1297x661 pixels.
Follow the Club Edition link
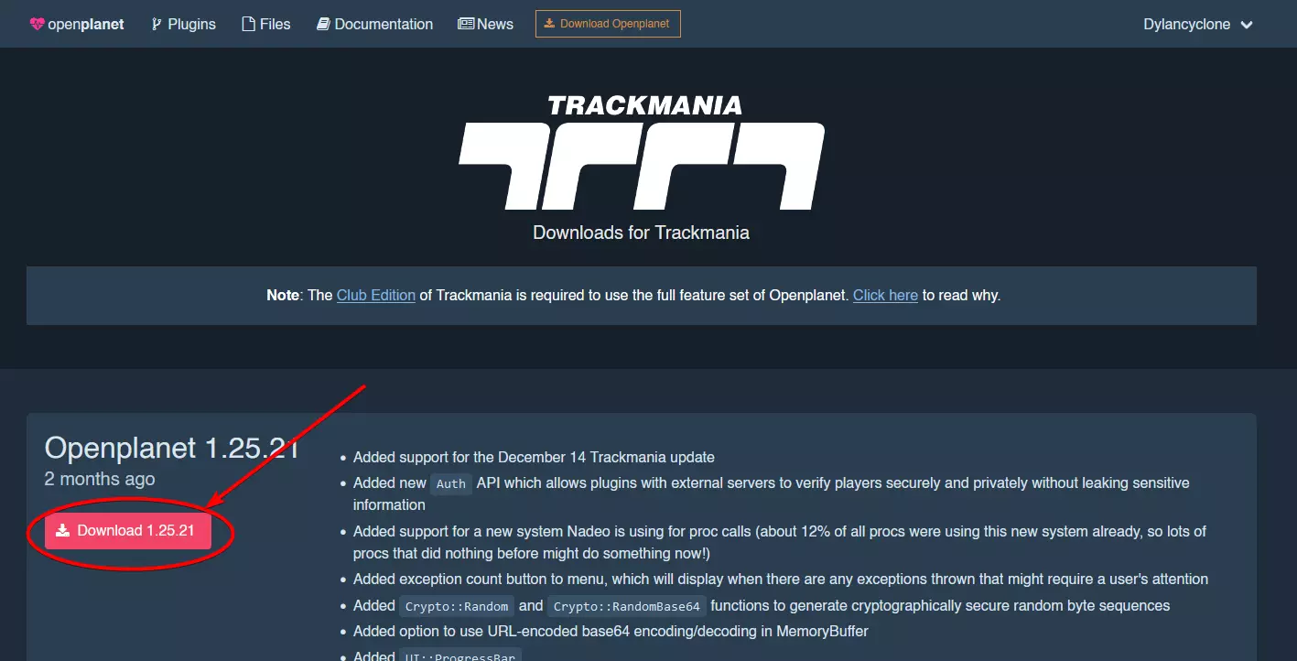[376, 295]
